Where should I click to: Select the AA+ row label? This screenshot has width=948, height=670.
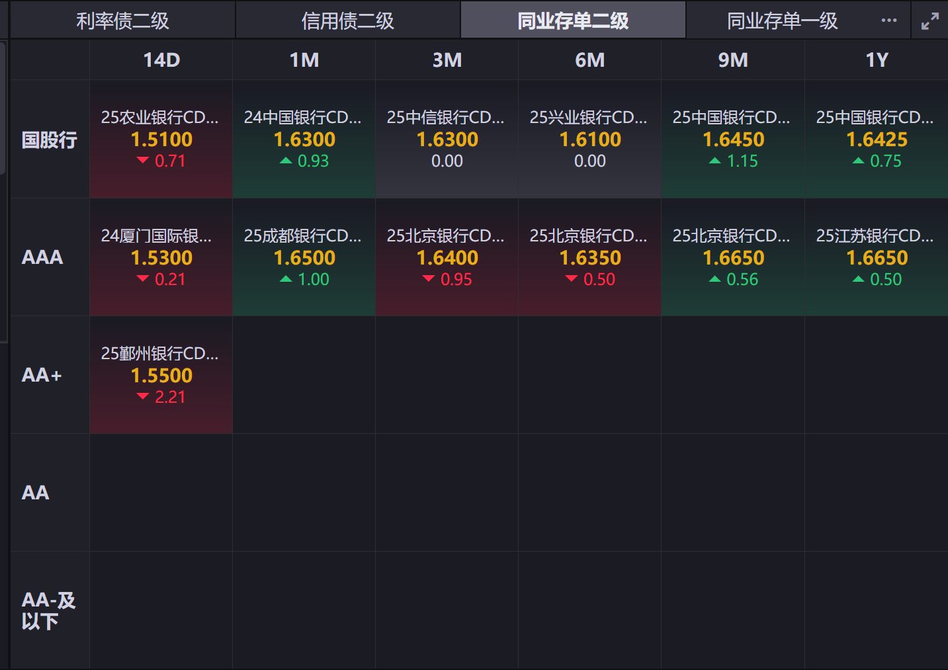tap(42, 375)
